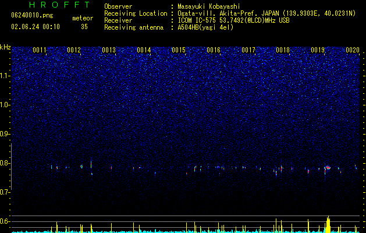Screen dimensions: 366x233
Task: Click the 0019 time marker
Action: coord(318,50)
